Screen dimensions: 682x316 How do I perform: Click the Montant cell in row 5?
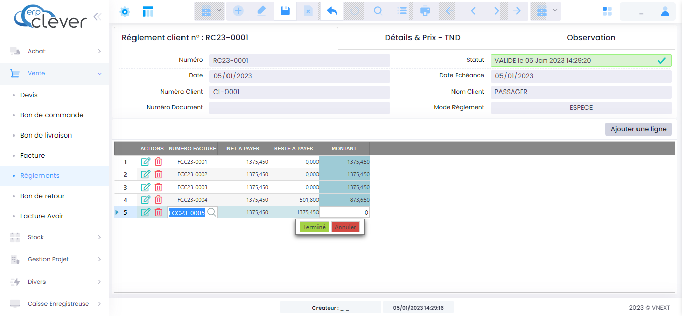tap(344, 213)
